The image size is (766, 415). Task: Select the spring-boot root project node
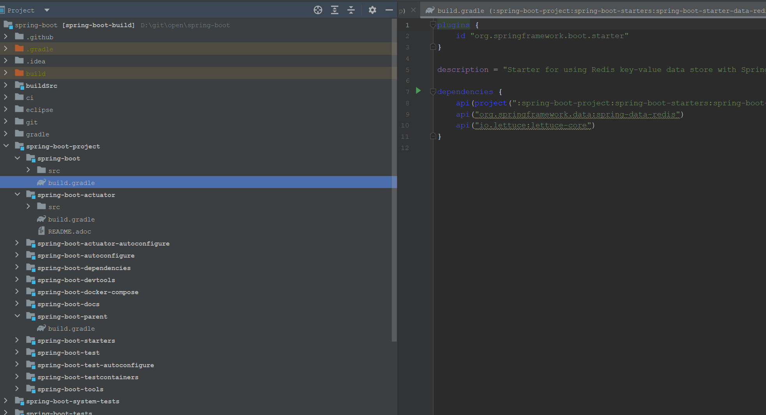tap(117, 25)
